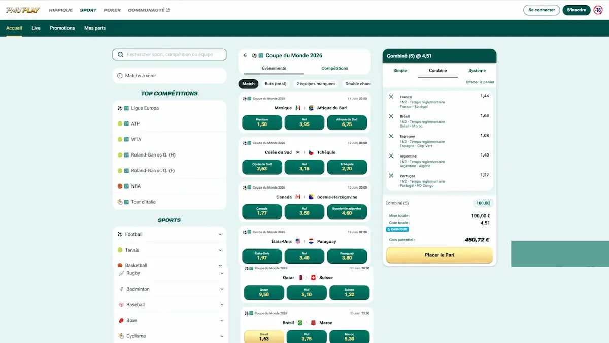609x343 pixels.
Task: Select the Simple bet type tab
Action: (x=400, y=70)
